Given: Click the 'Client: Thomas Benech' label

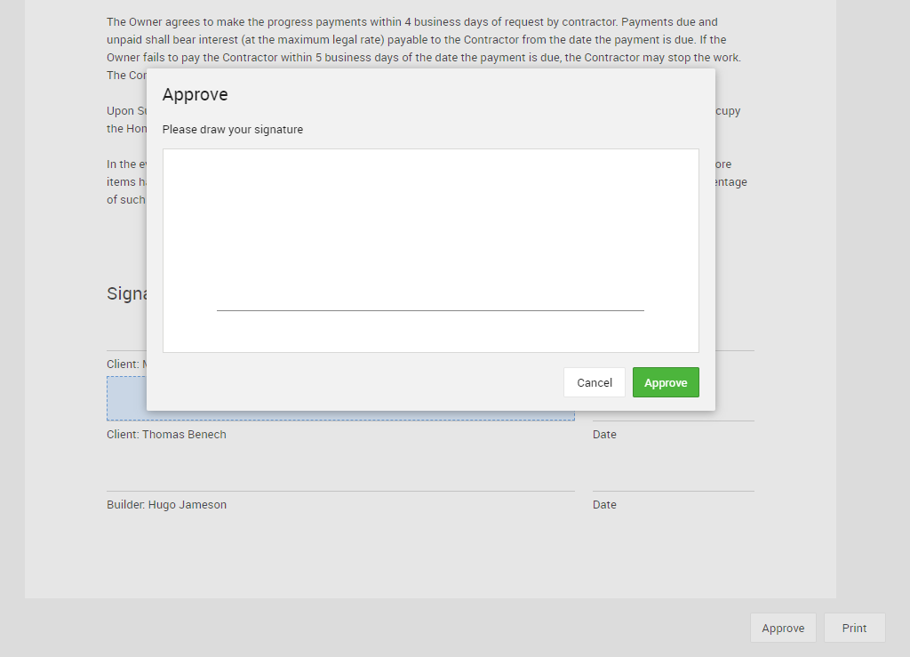Looking at the screenshot, I should [166, 435].
